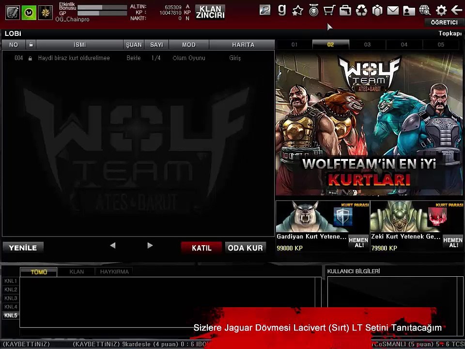Open the gift box icon
465x349 pixels.
click(x=377, y=11)
